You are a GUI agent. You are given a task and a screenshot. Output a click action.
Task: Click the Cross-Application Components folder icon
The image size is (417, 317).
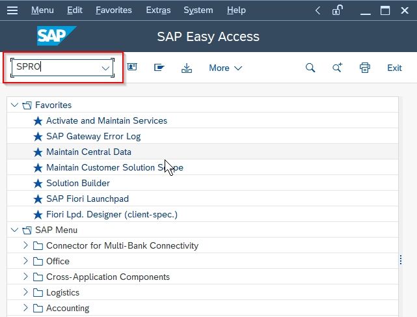coord(38,277)
